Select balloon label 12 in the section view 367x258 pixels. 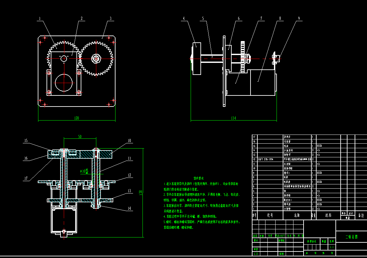click(x=129, y=175)
